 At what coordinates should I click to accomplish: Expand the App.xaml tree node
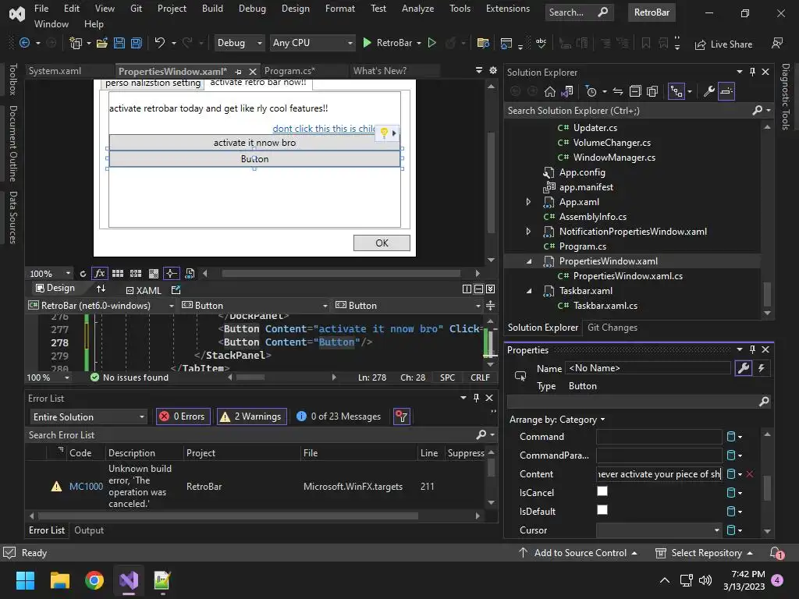(x=528, y=202)
